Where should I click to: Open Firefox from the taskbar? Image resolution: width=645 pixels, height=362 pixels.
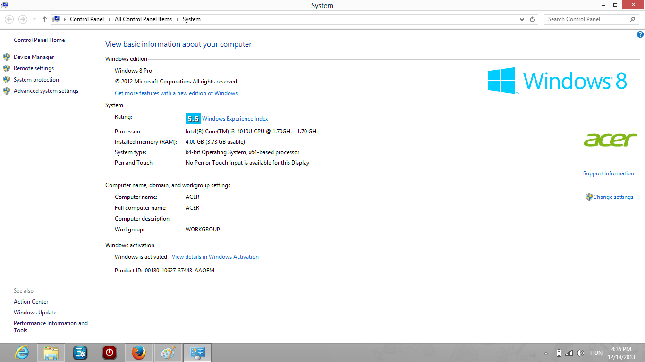(138, 353)
